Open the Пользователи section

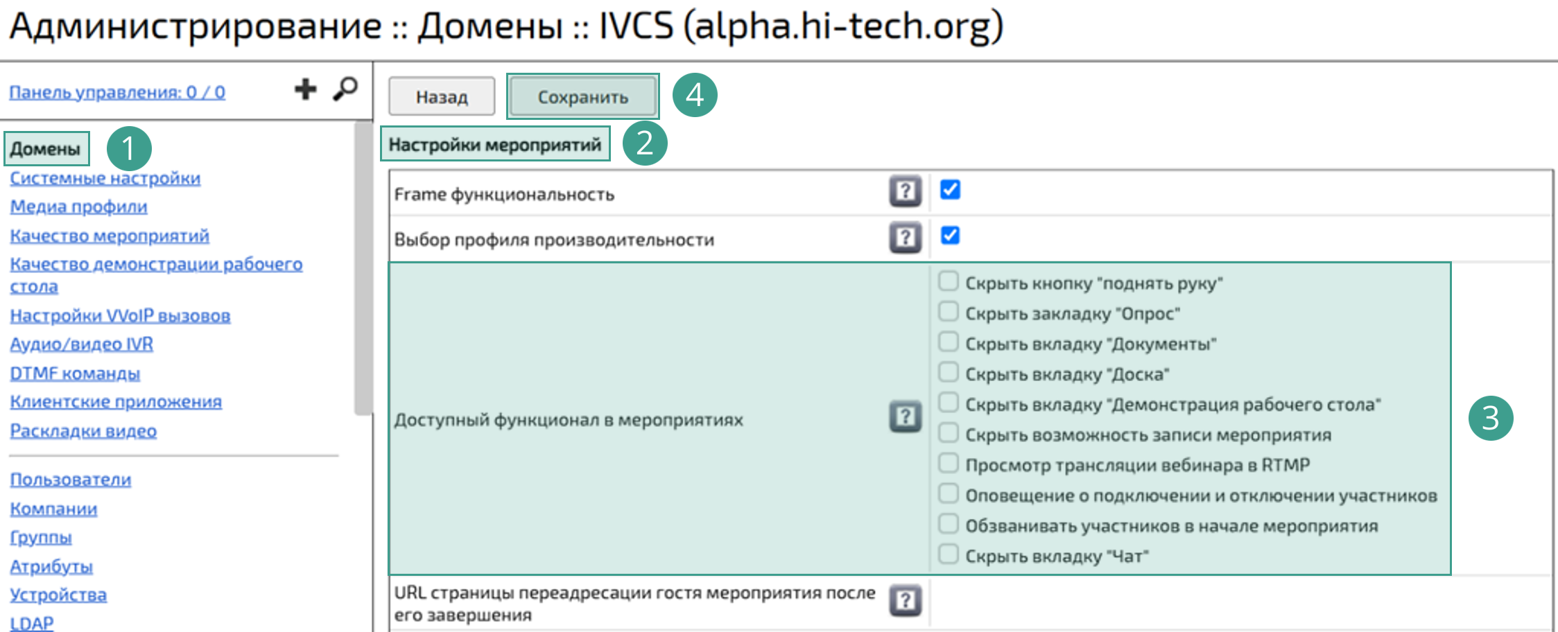pyautogui.click(x=71, y=480)
